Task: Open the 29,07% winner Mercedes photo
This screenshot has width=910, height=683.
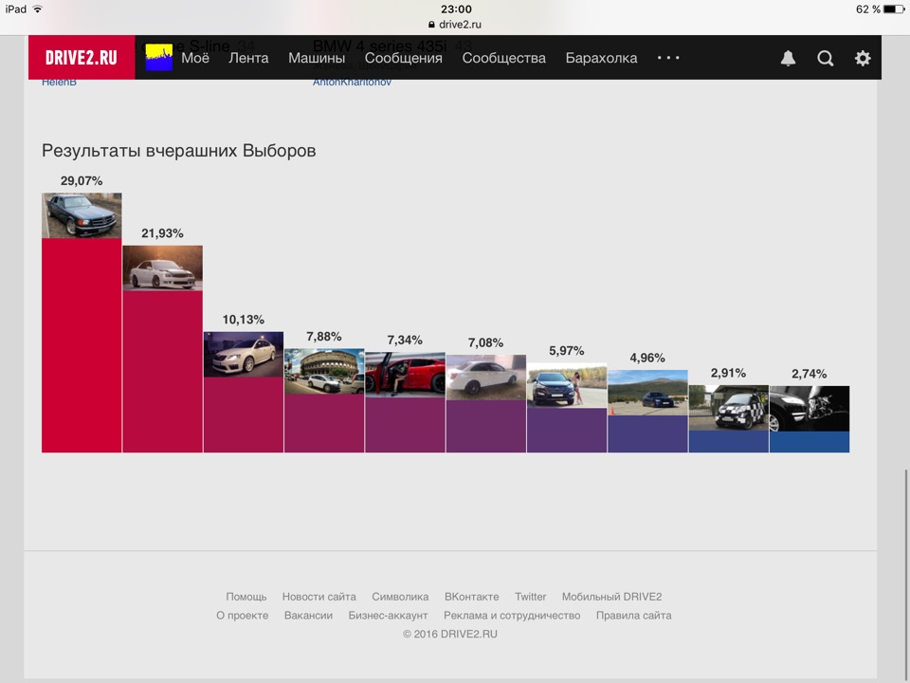Action: coord(82,215)
